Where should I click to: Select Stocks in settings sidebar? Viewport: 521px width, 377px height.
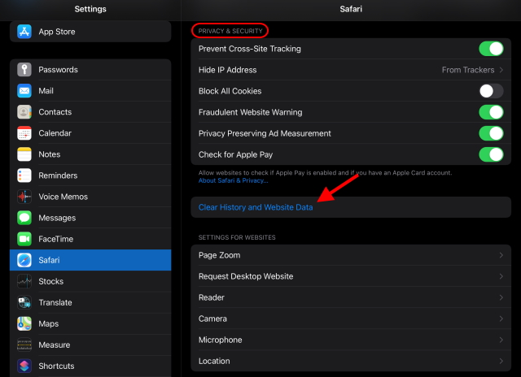tap(90, 281)
